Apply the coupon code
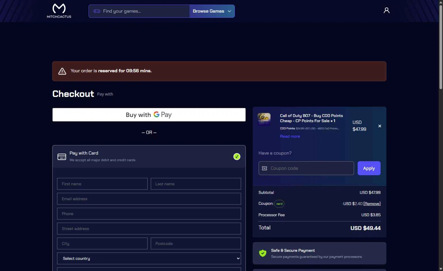Viewport: 443px width, 271px height. pyautogui.click(x=369, y=168)
